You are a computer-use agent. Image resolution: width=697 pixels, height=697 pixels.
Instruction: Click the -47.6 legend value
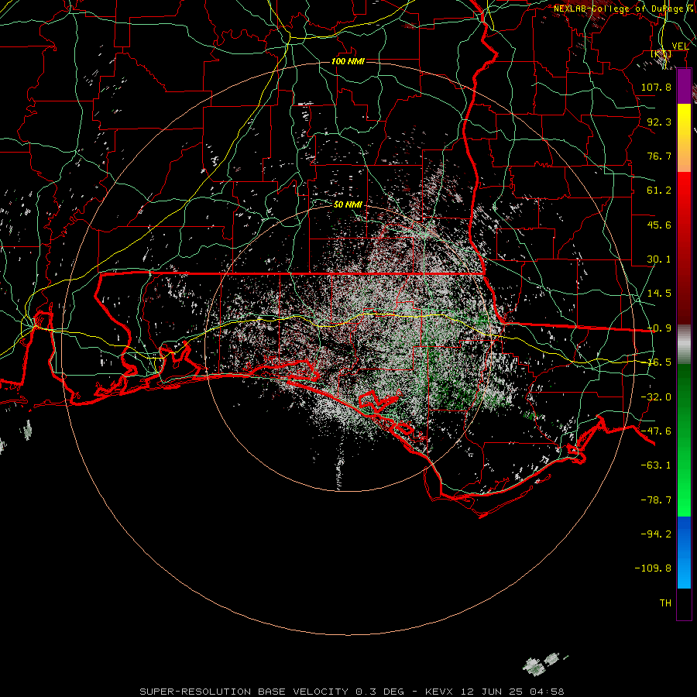pos(656,431)
